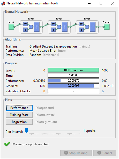Viewport: 119px width, 159px height.
Task: Close the nntraintool window
Action: coord(113,3)
